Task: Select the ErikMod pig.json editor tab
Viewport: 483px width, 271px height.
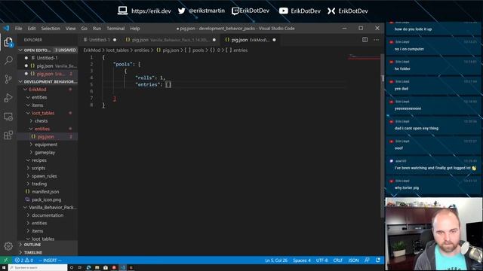Action: tap(250, 40)
